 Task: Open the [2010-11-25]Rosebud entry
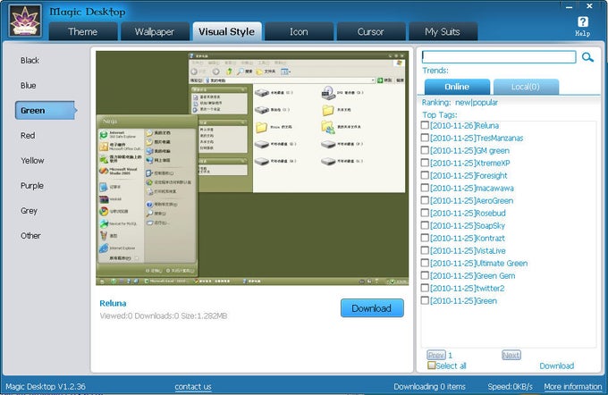pos(468,214)
